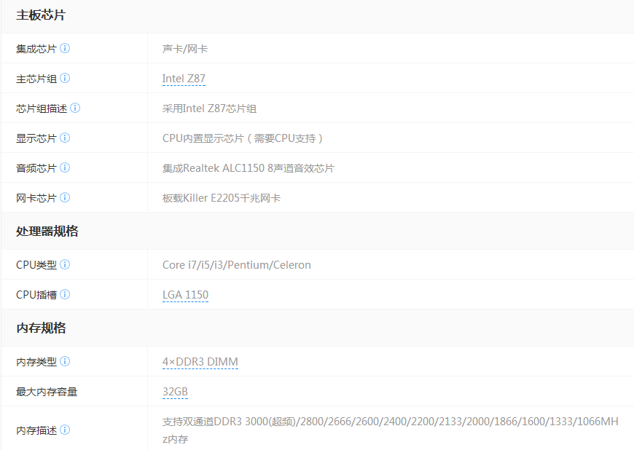634x450 pixels.
Task: Click the 内存类型 row label
Action: [x=36, y=362]
